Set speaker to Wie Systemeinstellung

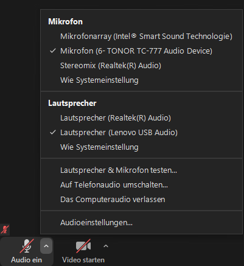click(x=141, y=147)
